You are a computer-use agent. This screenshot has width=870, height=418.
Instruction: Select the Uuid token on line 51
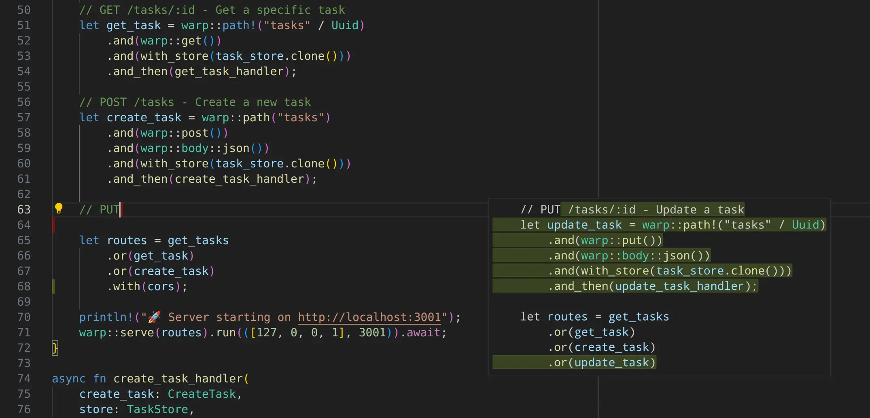[x=346, y=25]
